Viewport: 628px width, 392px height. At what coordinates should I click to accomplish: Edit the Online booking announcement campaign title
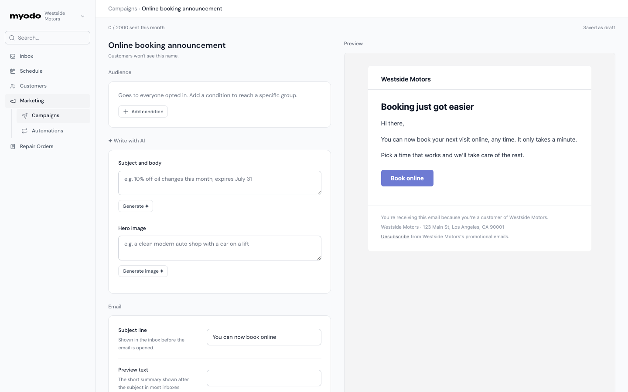[x=167, y=45]
